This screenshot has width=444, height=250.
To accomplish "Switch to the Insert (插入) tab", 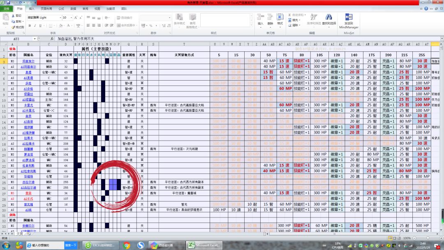I will point(31,9).
